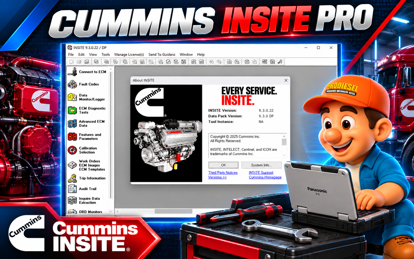The width and height of the screenshot is (414, 259).
Task: Click the wrench icon ending the toolbar
Action: 280,62
